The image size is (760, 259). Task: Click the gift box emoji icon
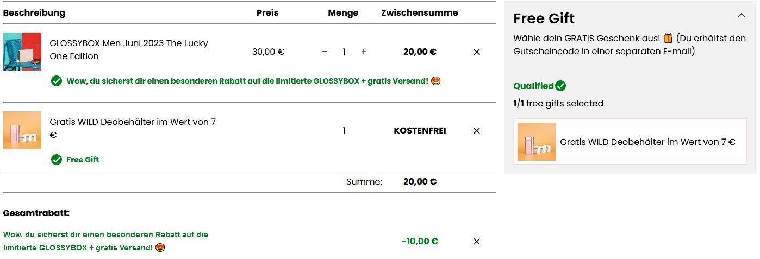click(x=668, y=39)
